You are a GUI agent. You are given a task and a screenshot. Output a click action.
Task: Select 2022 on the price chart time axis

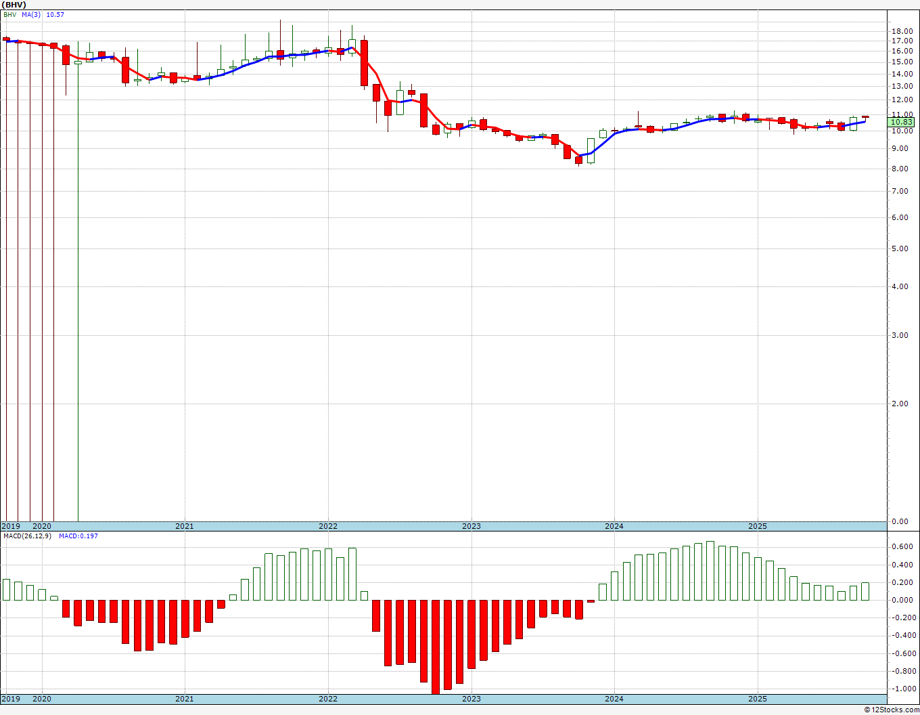[328, 526]
